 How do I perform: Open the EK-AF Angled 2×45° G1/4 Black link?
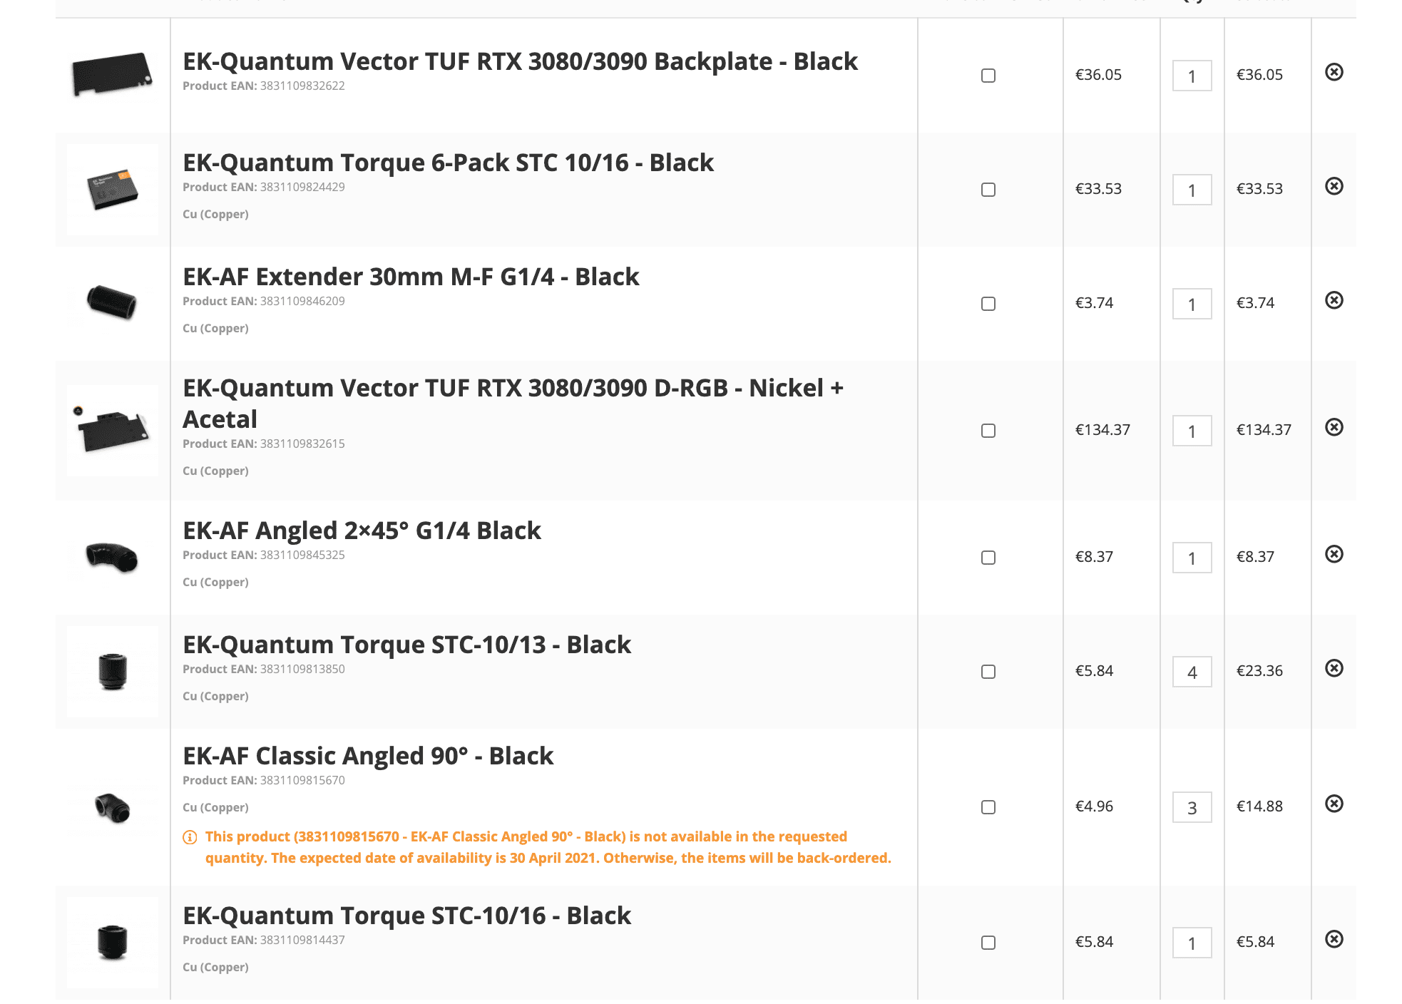coord(362,531)
